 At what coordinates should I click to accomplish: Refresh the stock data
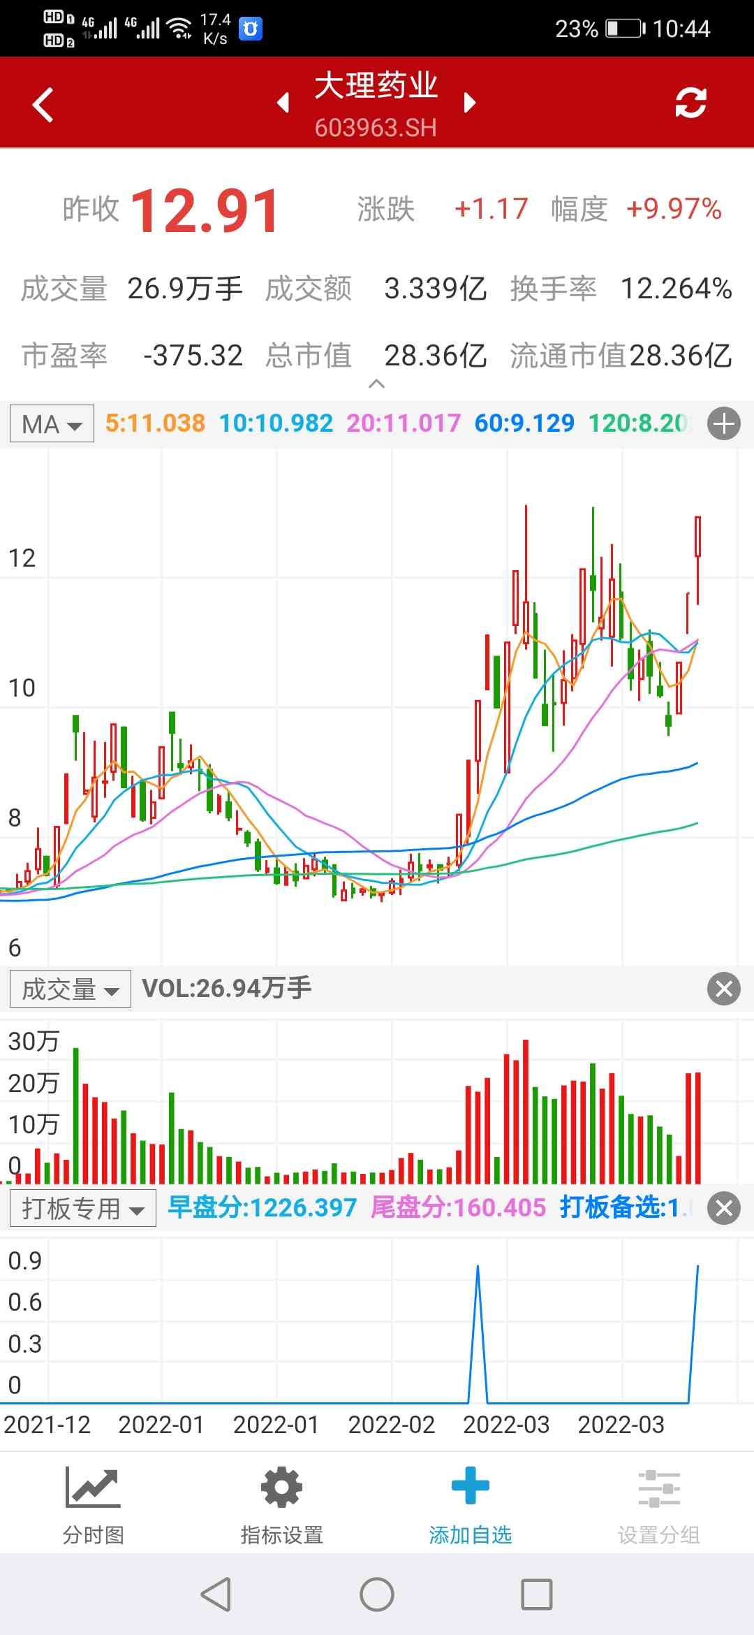690,103
